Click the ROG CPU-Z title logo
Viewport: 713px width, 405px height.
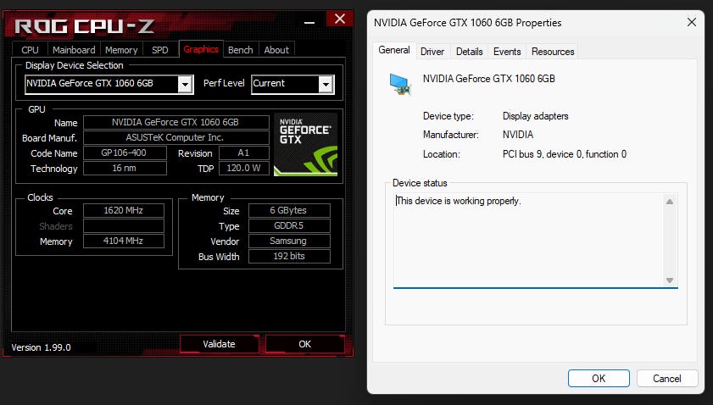(85, 26)
